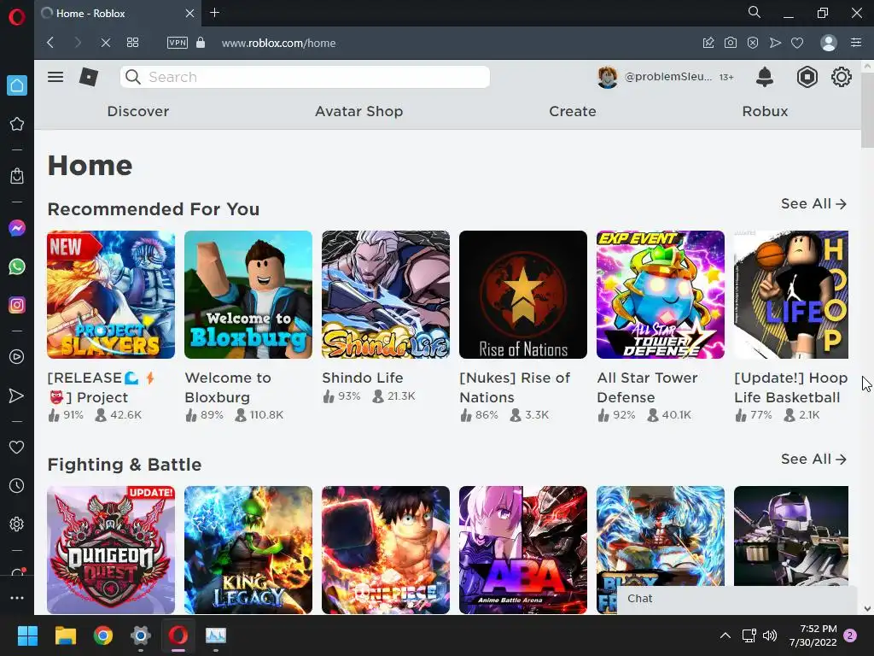This screenshot has width=874, height=656.
Task: Open Opera player sidebar icon
Action: [x=17, y=357]
